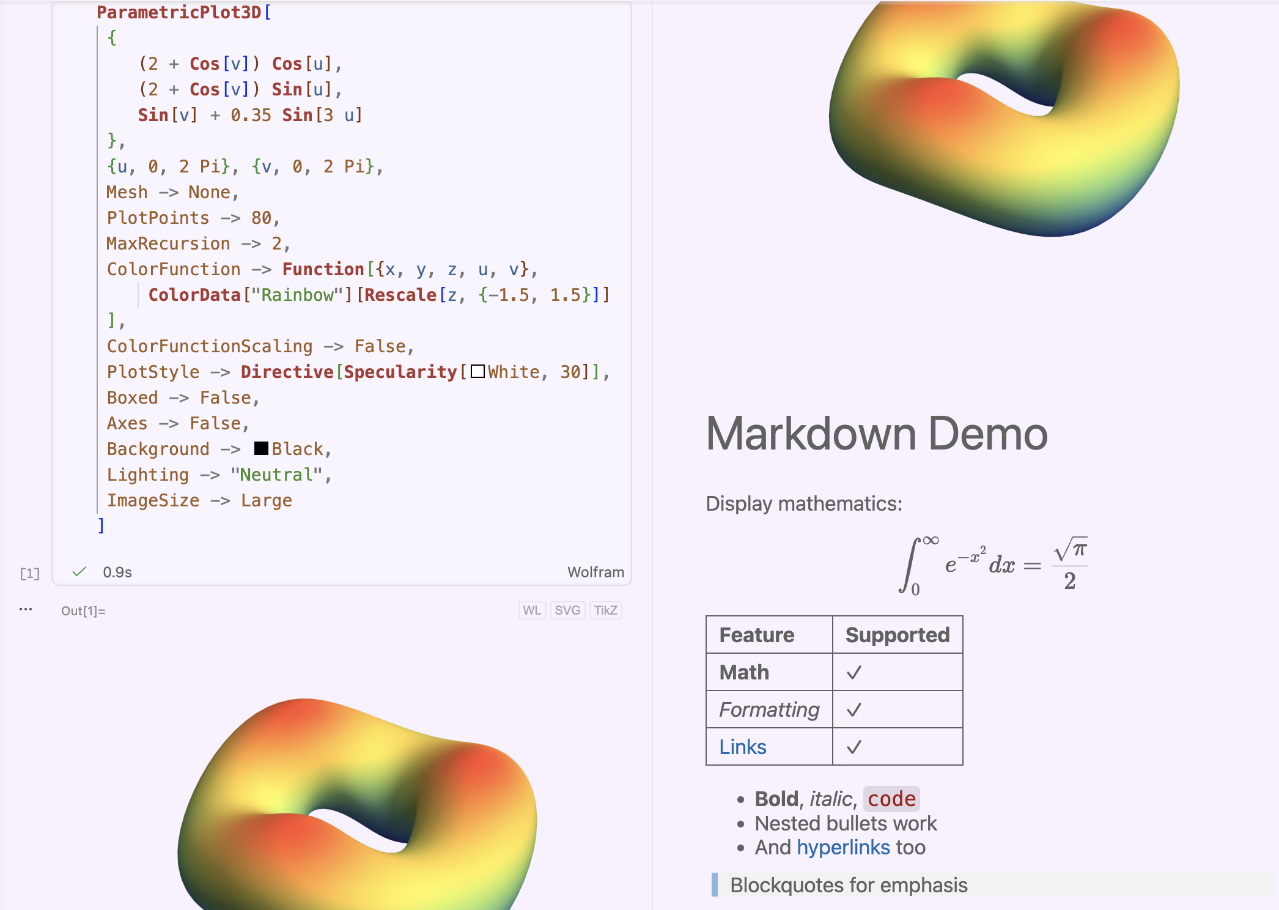
Task: Click the inline code word in bullets
Action: [x=891, y=799]
